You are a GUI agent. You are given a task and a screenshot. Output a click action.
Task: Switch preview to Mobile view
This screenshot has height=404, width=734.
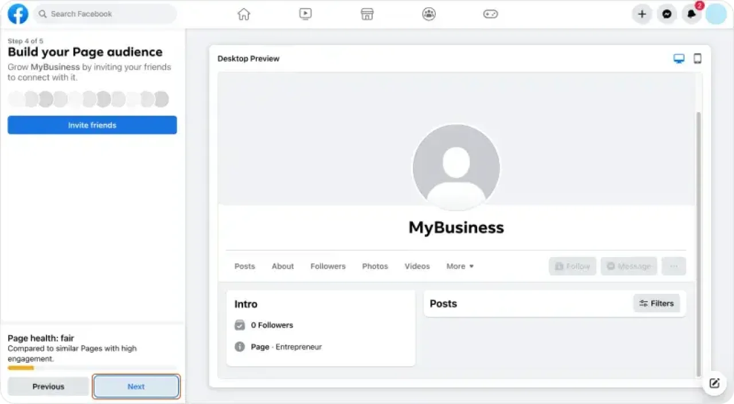pos(697,58)
